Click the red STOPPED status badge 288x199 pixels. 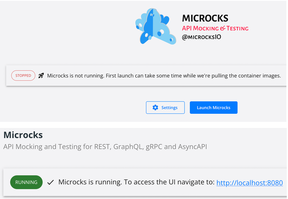[x=23, y=76]
